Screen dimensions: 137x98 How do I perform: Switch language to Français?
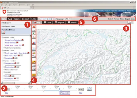pyautogui.click(x=116, y=19)
